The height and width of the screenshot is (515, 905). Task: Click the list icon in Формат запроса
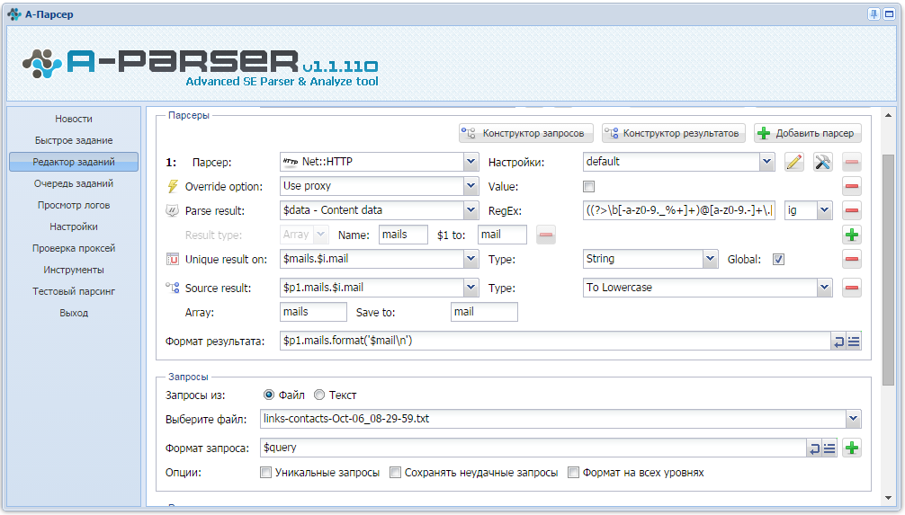tap(829, 448)
